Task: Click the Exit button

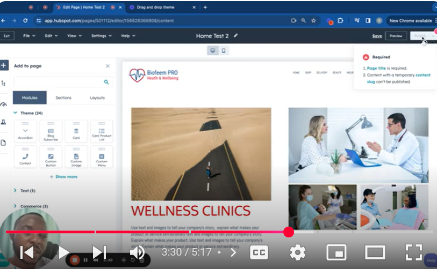Action: [6, 35]
